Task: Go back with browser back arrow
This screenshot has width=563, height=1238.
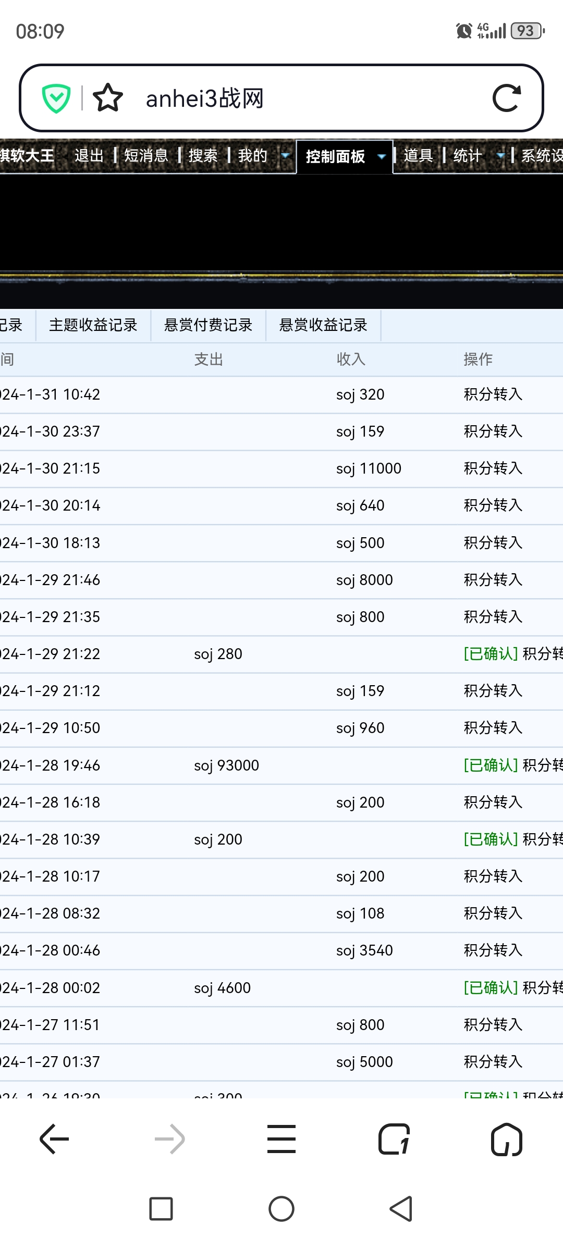Action: [54, 1139]
